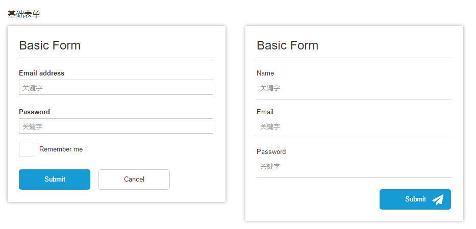
Task: Click the Name label
Action: (265, 73)
